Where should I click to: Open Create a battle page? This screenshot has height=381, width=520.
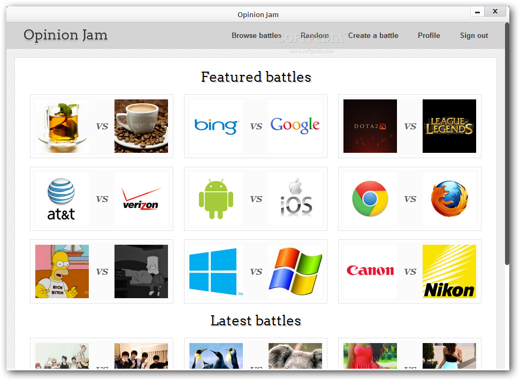[373, 35]
